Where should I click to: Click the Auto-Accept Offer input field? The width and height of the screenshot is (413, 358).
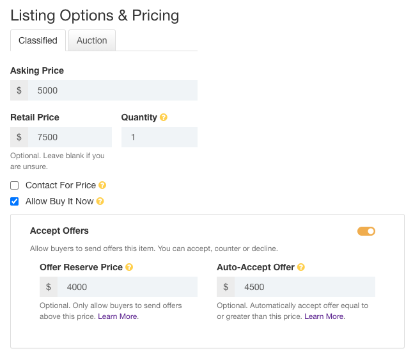(305, 287)
